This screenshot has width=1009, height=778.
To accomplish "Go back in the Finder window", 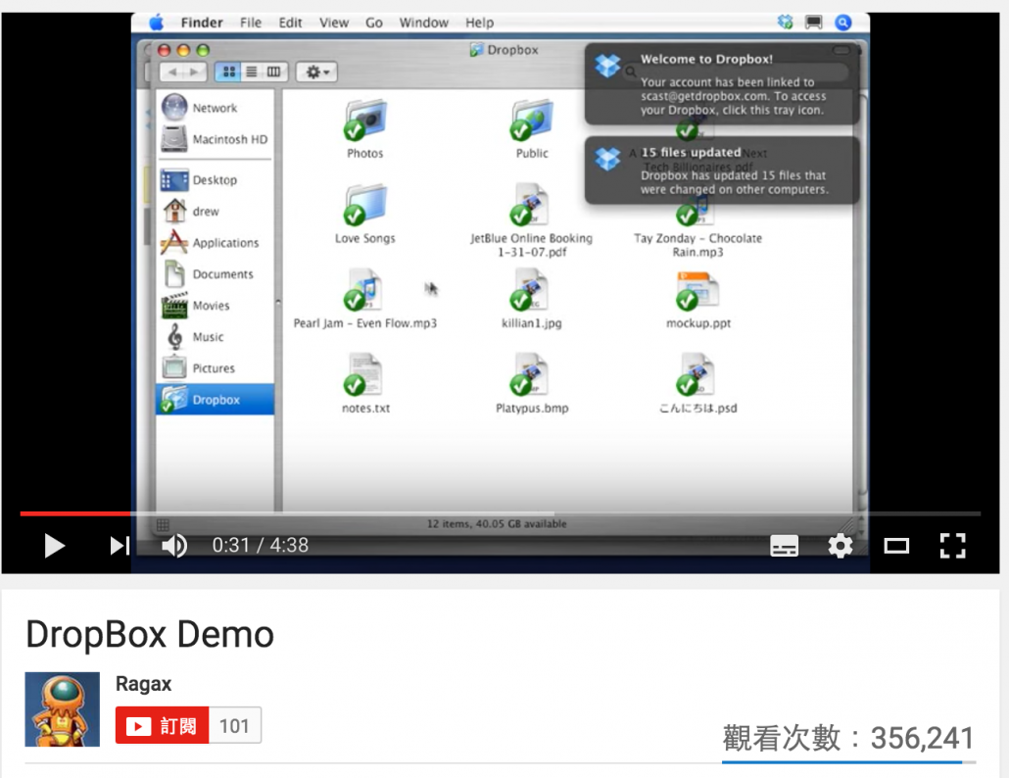I will click(x=171, y=73).
